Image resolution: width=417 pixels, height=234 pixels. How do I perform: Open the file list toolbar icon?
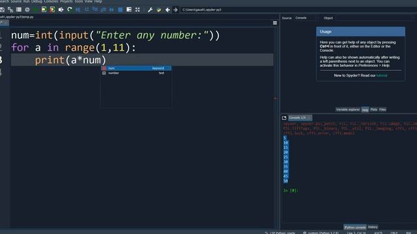(19, 10)
